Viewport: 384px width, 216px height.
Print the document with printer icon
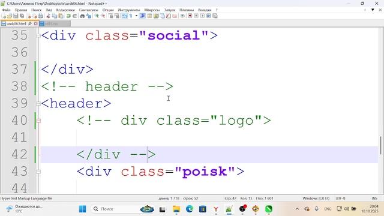point(41,16)
